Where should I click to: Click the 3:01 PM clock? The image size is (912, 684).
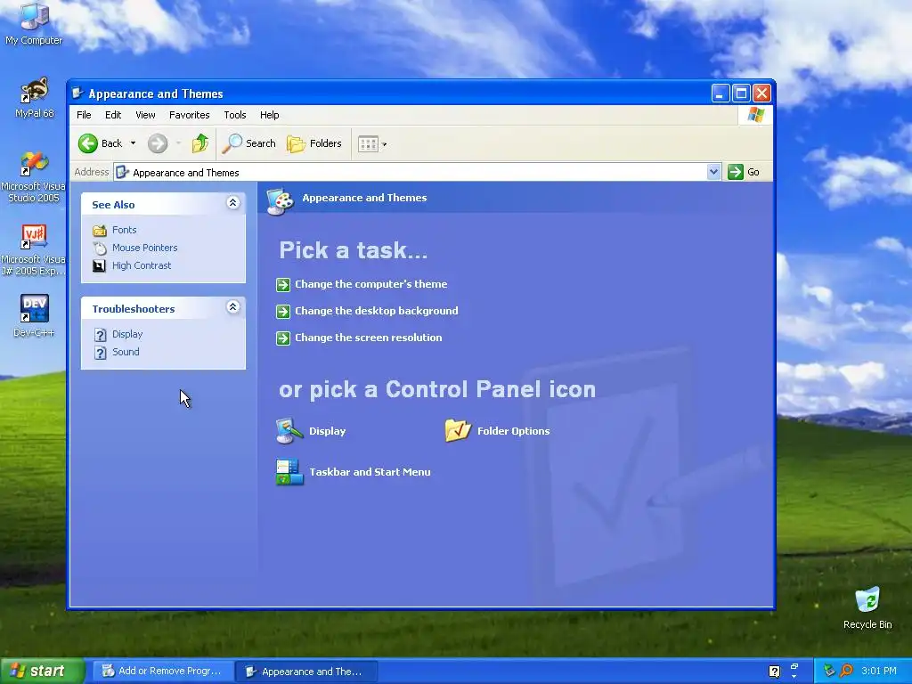(x=879, y=671)
